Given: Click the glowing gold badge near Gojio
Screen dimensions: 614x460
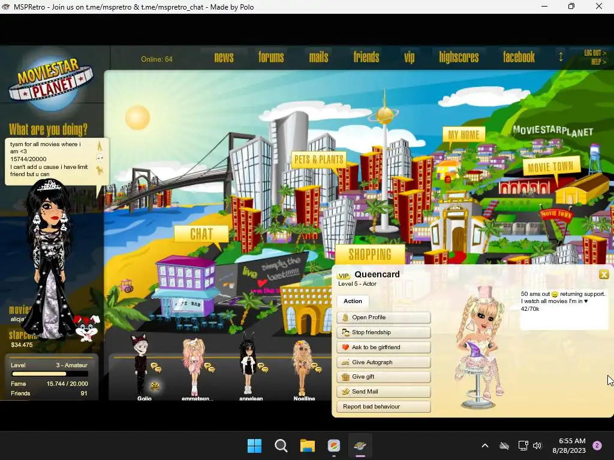Looking at the screenshot, I should tap(155, 386).
